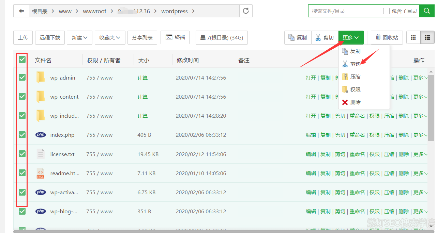Choose 压缩 from the 更多 menu
Image resolution: width=437 pixels, height=233 pixels.
coord(364,77)
